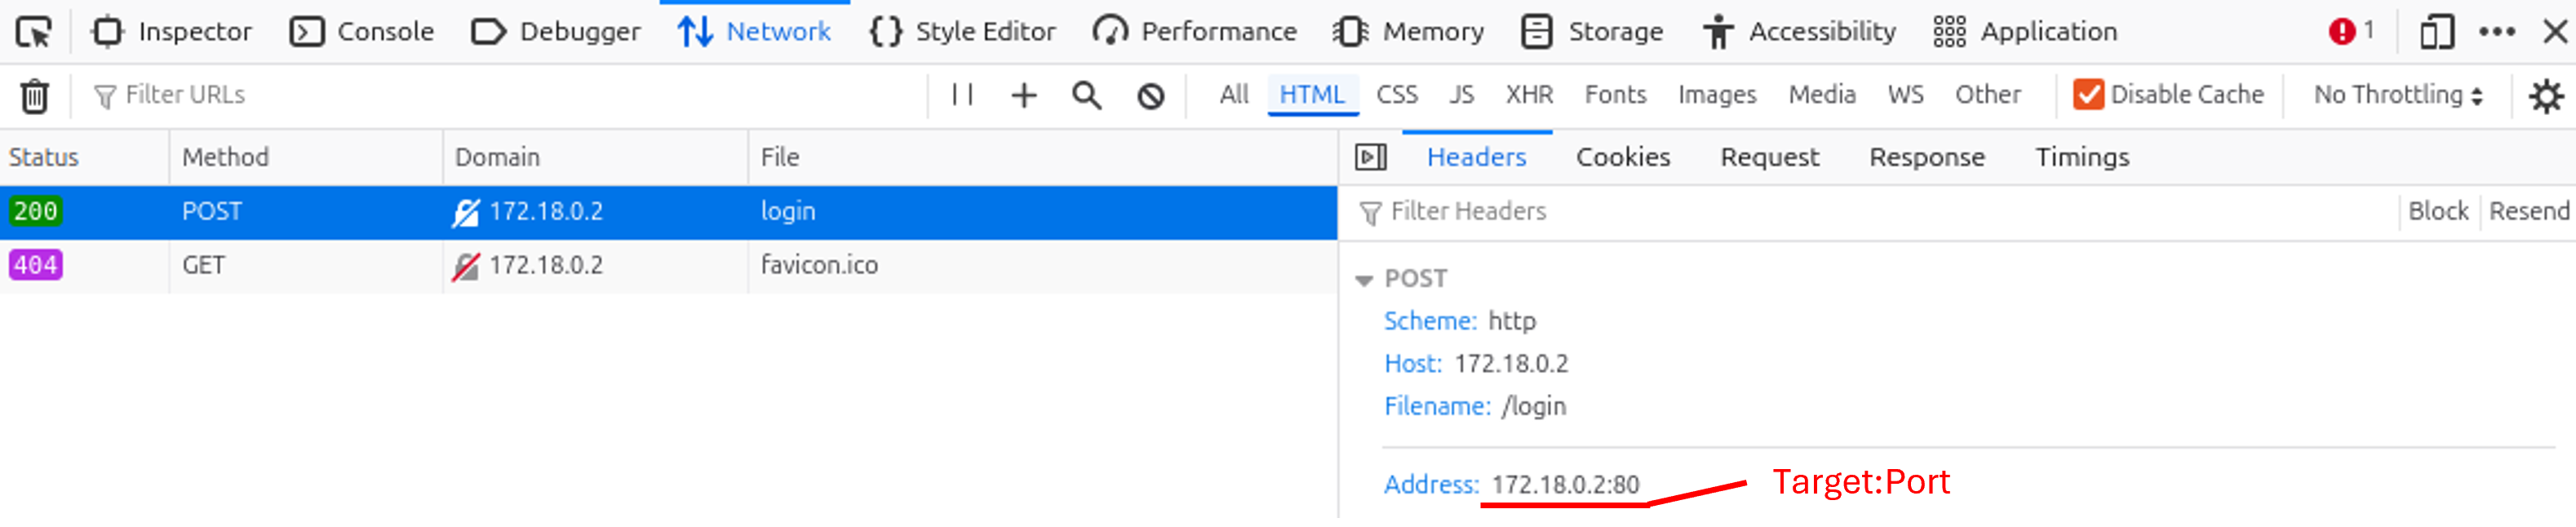Click the Block button in headers panel
Viewport: 2576px width, 527px height.
(2440, 210)
